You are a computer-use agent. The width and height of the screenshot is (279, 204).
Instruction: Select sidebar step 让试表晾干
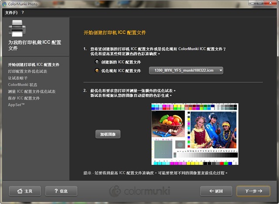point(18,78)
